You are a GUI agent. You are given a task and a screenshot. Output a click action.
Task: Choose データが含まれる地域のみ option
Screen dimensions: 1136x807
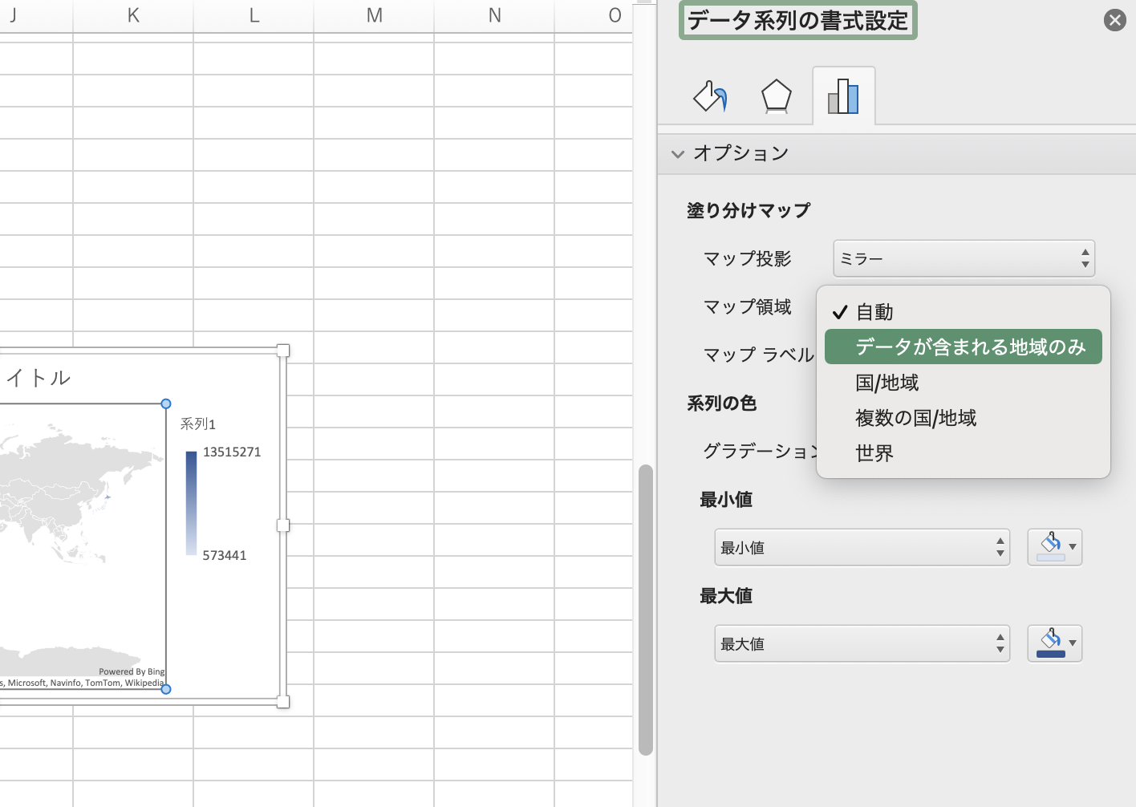pos(970,347)
